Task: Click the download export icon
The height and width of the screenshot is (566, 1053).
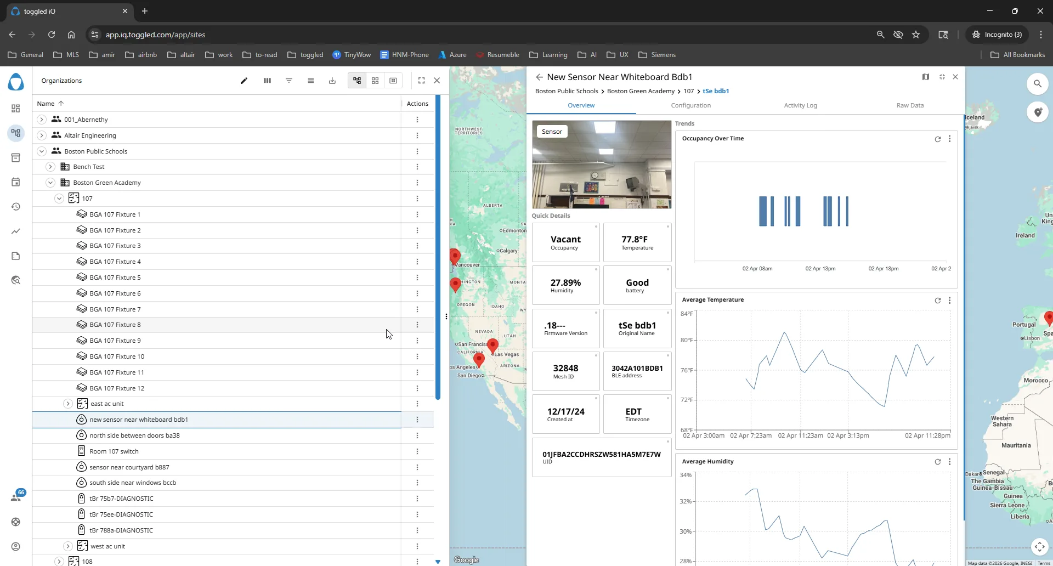Action: click(332, 81)
